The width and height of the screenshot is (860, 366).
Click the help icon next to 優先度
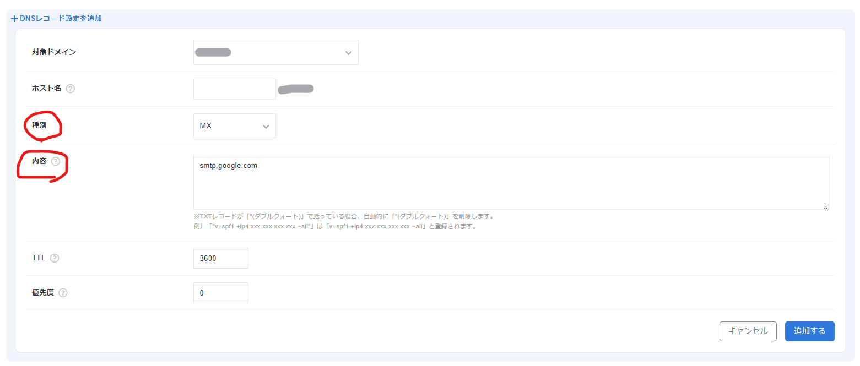pos(63,293)
